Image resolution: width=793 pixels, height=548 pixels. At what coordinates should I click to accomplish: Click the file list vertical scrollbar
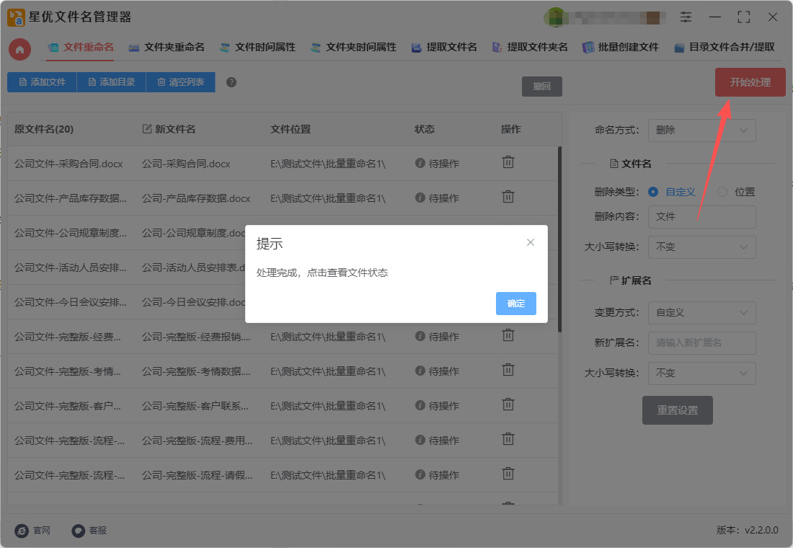click(560, 238)
